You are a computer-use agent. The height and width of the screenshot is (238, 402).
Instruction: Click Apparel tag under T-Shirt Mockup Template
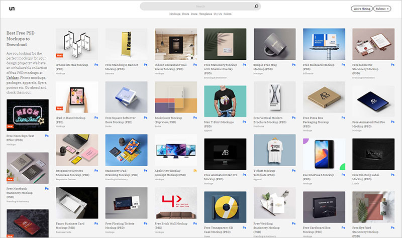(258, 179)
